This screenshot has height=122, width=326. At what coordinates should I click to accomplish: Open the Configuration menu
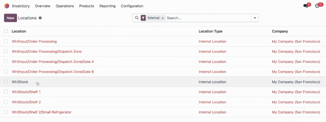coord(132,6)
